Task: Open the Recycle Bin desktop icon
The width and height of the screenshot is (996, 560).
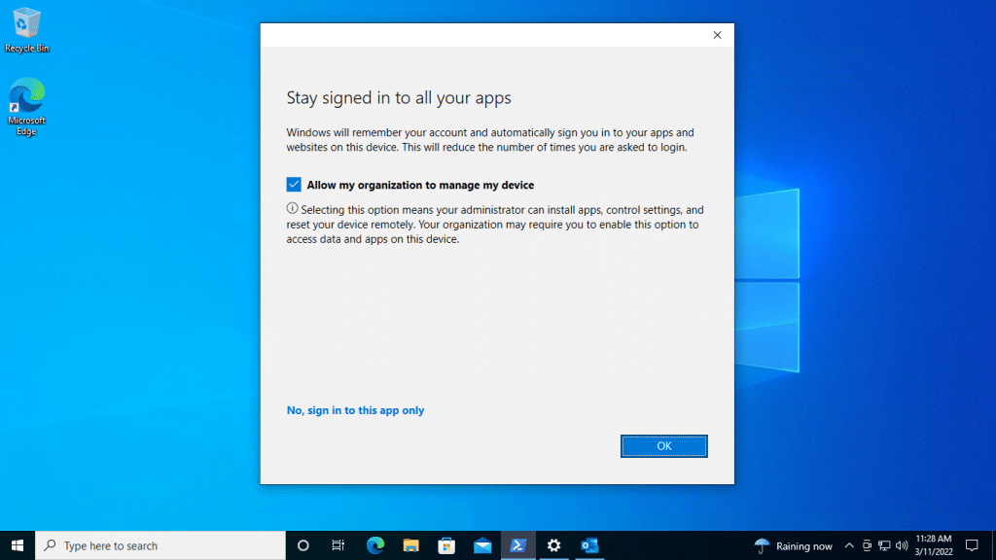Action: pyautogui.click(x=26, y=29)
